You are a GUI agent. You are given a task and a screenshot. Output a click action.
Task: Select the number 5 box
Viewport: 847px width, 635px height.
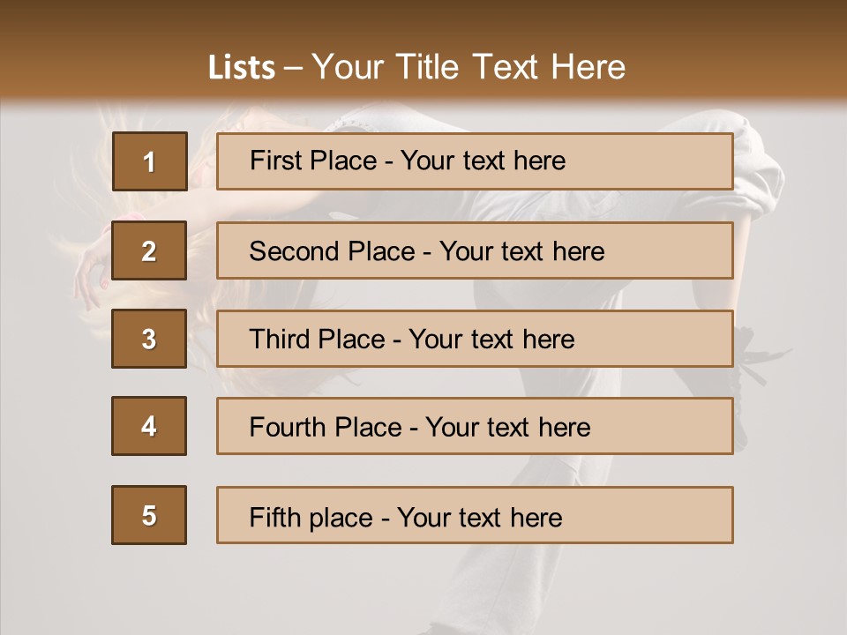[x=149, y=515]
